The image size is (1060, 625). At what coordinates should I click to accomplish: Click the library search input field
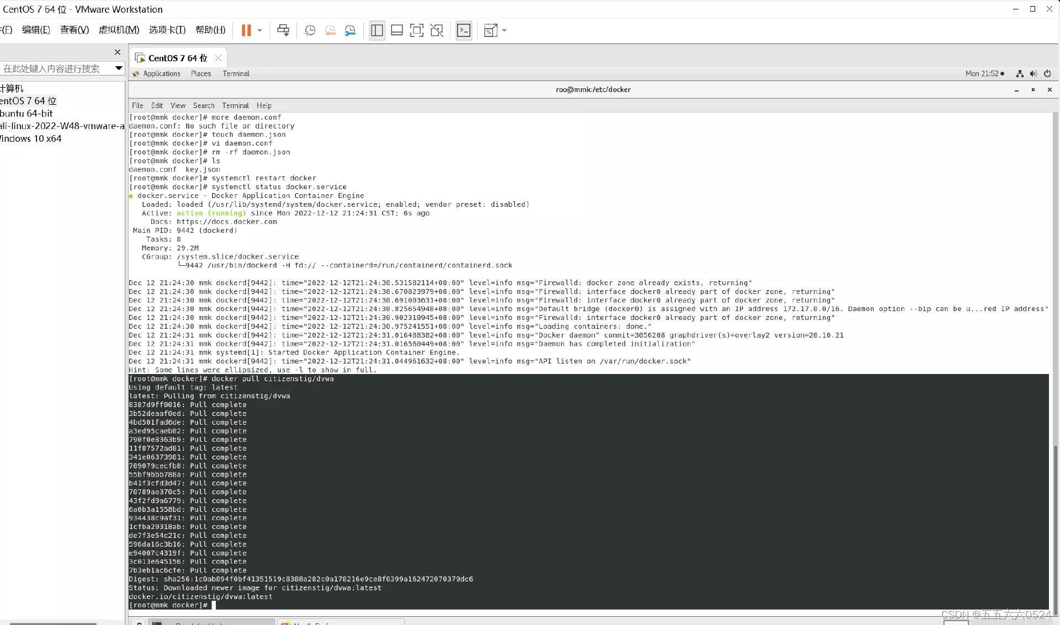tap(56, 68)
